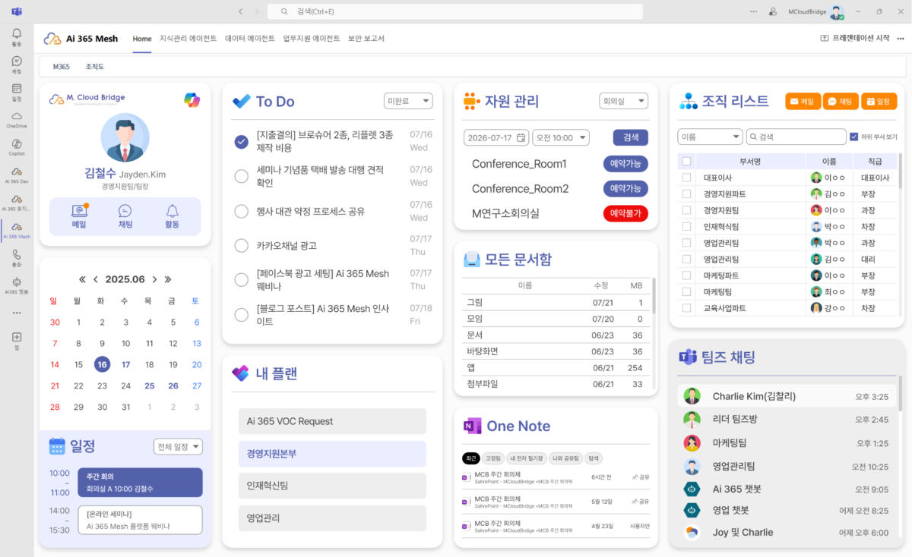The image size is (912, 557).
Task: Reserve Conference_Room1 with 예약가능 button
Action: 625,164
